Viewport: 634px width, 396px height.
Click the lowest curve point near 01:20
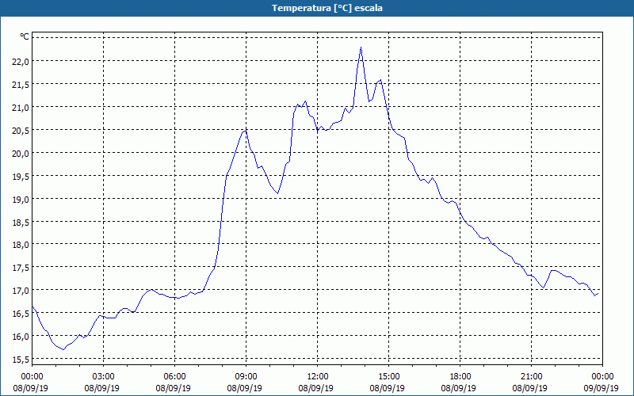tap(63, 349)
